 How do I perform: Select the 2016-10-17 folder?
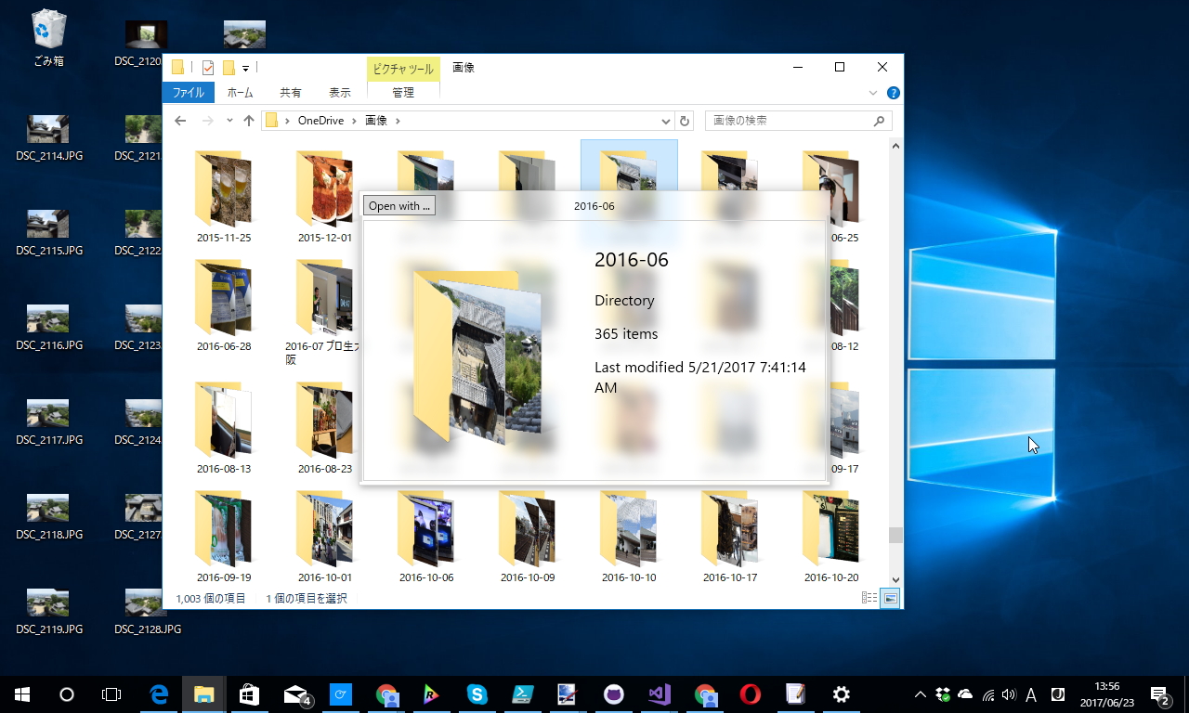click(x=730, y=537)
